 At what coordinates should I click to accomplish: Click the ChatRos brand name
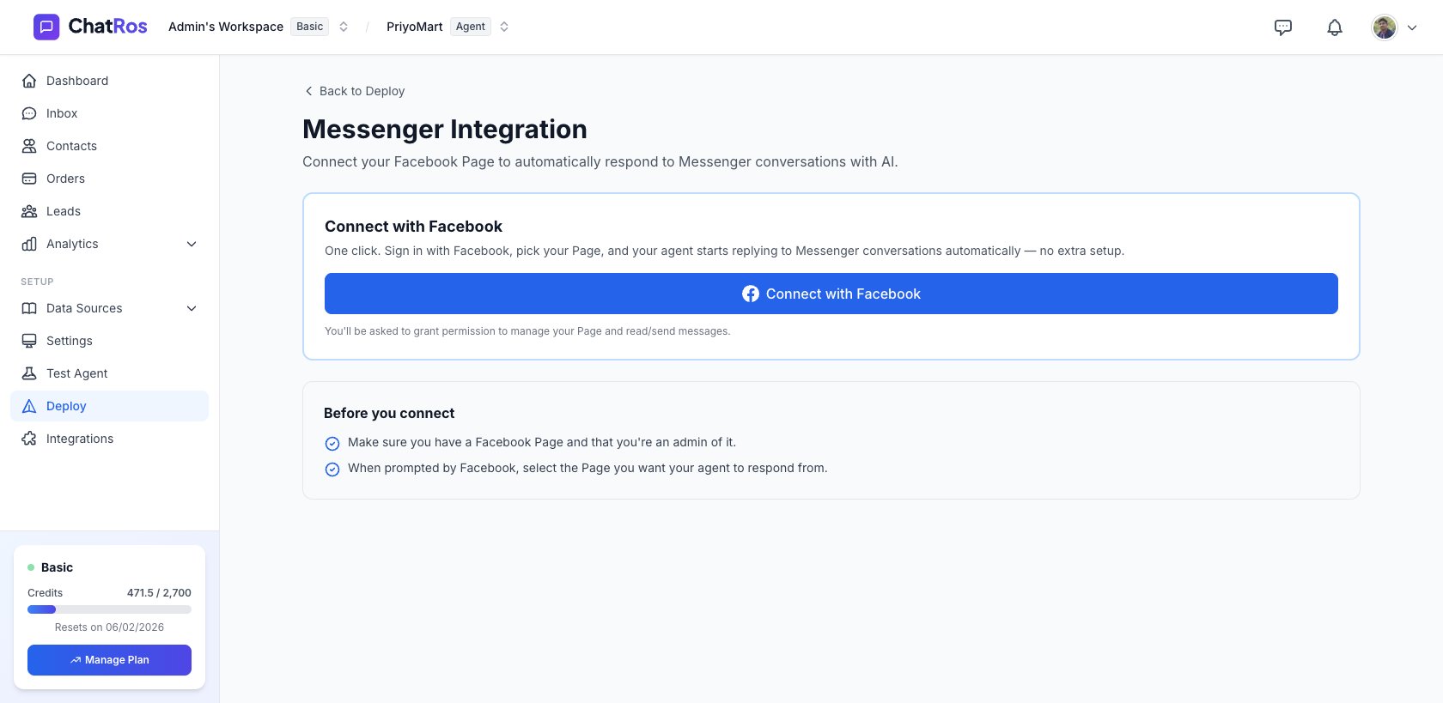(107, 27)
